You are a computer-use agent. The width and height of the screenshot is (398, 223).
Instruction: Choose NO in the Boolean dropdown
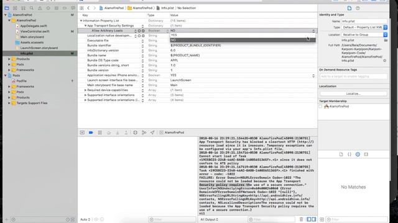pos(243,40)
